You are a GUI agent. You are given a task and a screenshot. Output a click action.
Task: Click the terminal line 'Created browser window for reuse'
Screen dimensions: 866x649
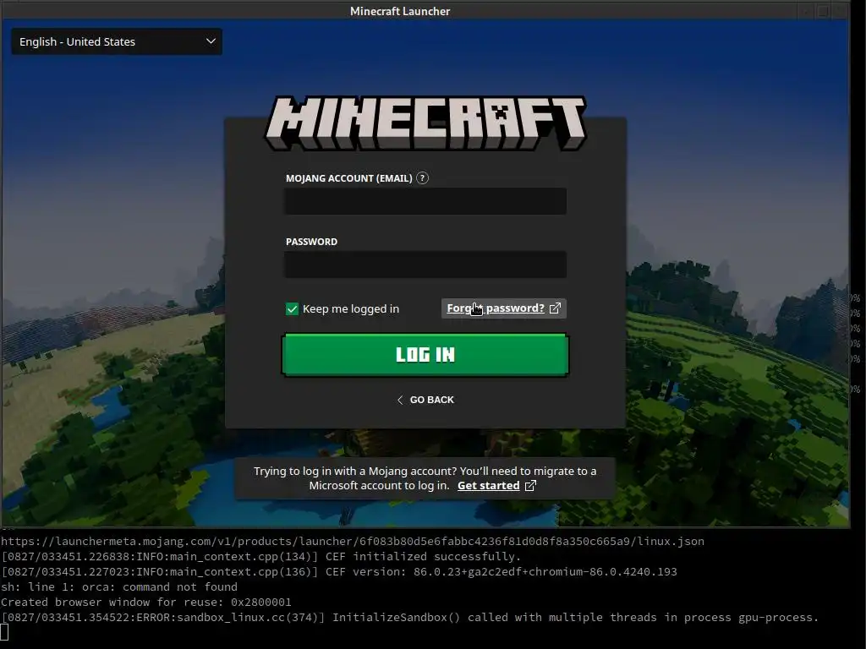(x=145, y=602)
